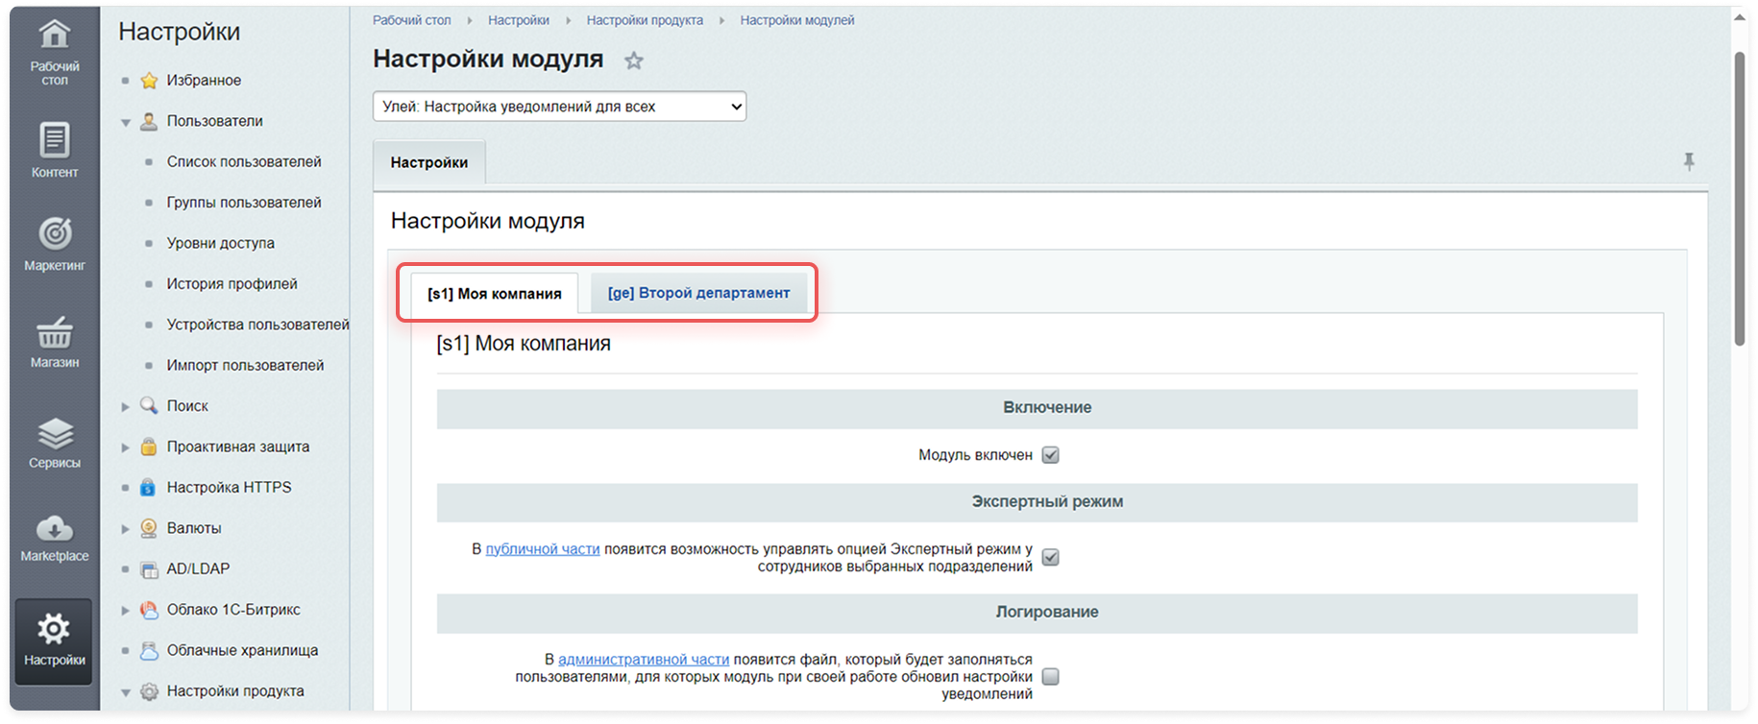Enable the Логирование checkbox
The width and height of the screenshot is (1758, 724).
point(1050,677)
